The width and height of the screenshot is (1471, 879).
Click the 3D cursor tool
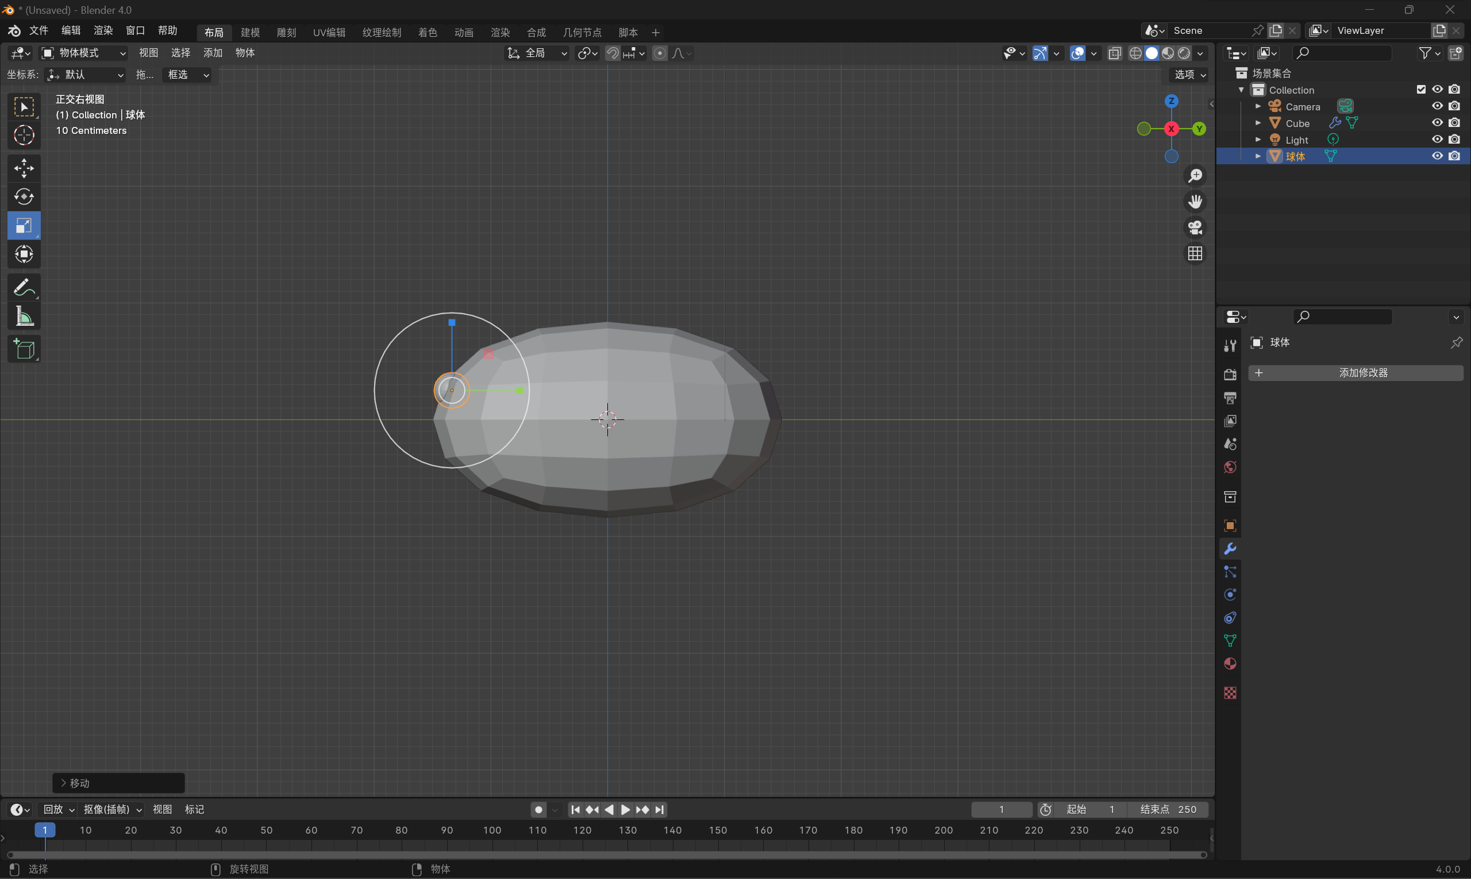[x=24, y=136]
